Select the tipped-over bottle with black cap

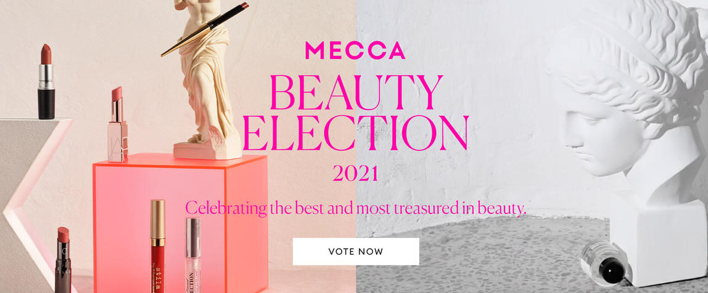[x=606, y=263]
